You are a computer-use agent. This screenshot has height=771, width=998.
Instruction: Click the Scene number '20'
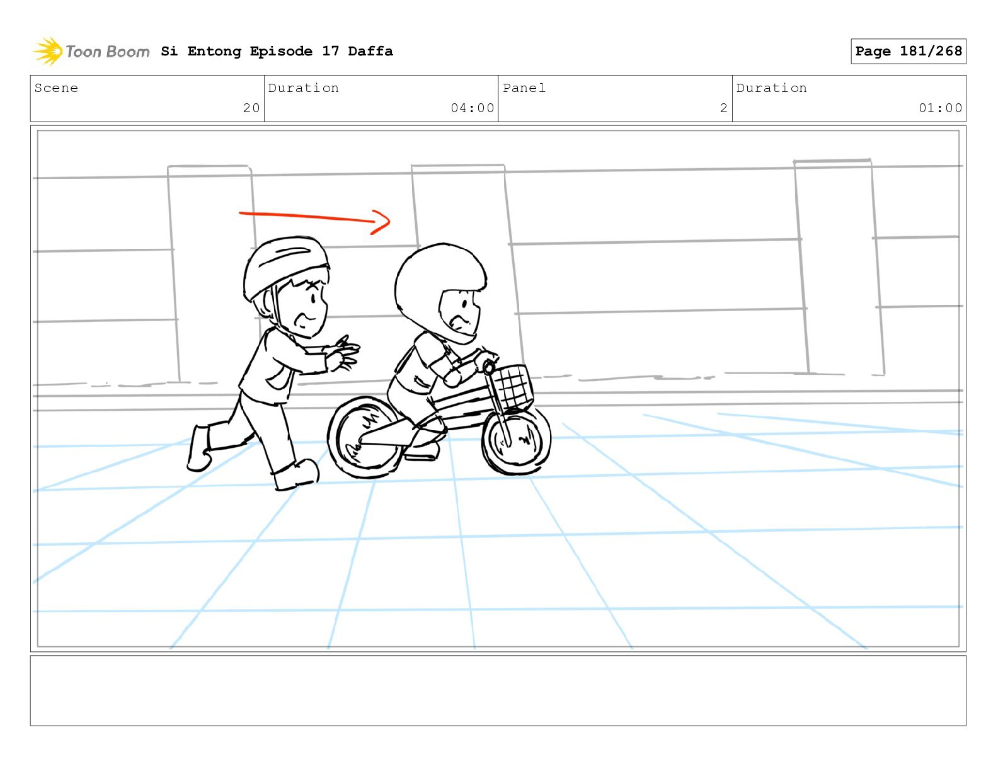tap(251, 108)
